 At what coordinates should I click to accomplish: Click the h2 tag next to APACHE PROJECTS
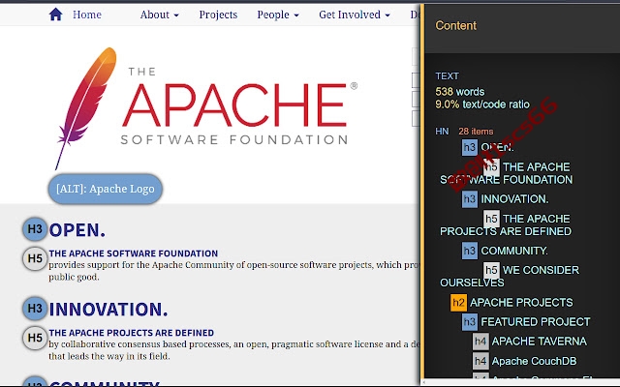click(458, 303)
